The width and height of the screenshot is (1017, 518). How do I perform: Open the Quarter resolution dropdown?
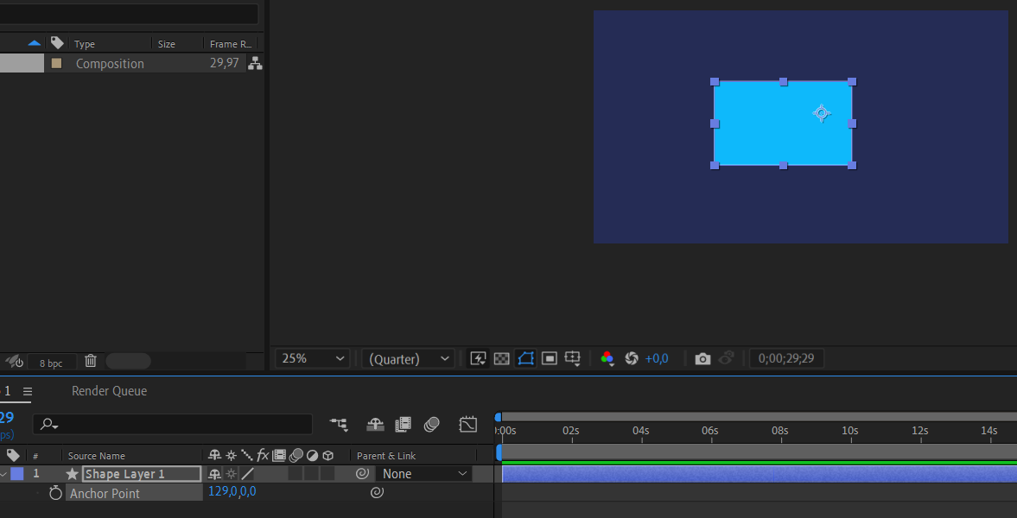[410, 358]
